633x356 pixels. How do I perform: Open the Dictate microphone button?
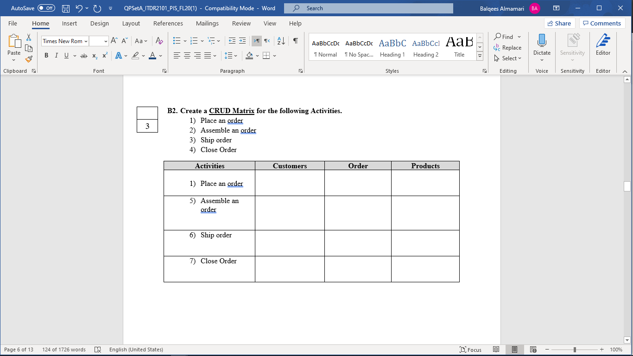542,45
